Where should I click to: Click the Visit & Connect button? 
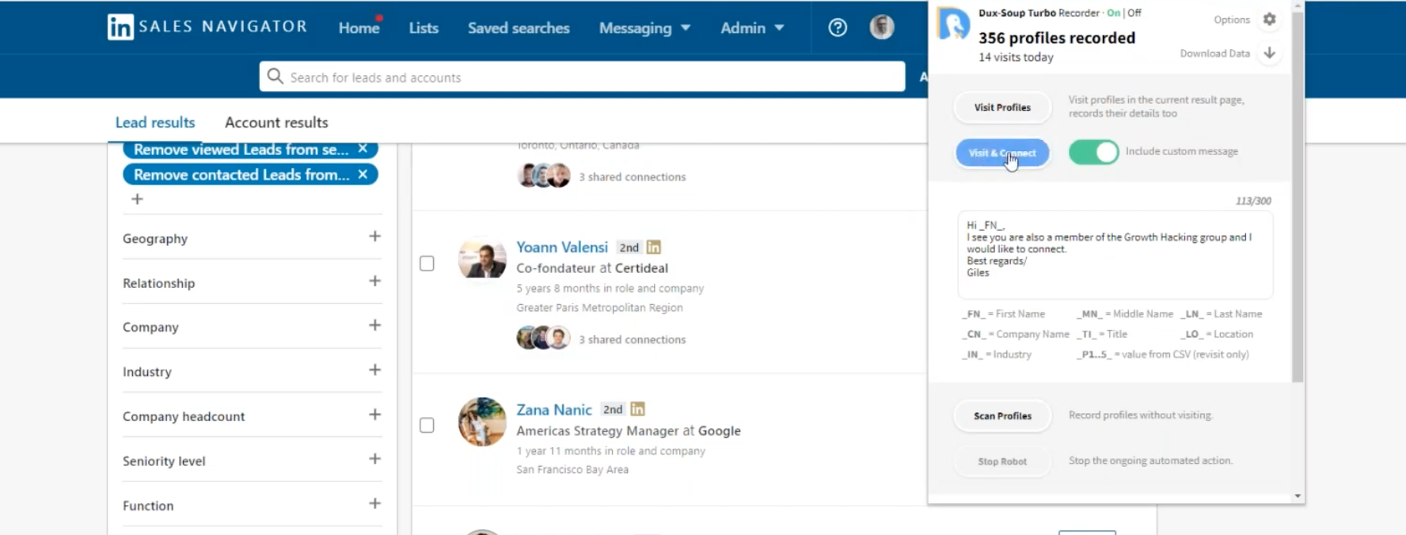coord(1002,153)
